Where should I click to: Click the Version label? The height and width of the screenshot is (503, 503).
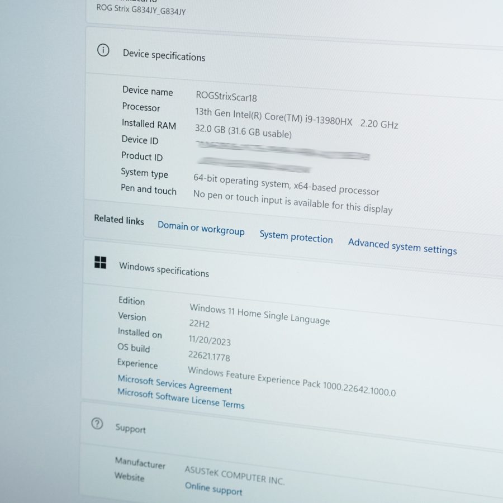coord(132,316)
